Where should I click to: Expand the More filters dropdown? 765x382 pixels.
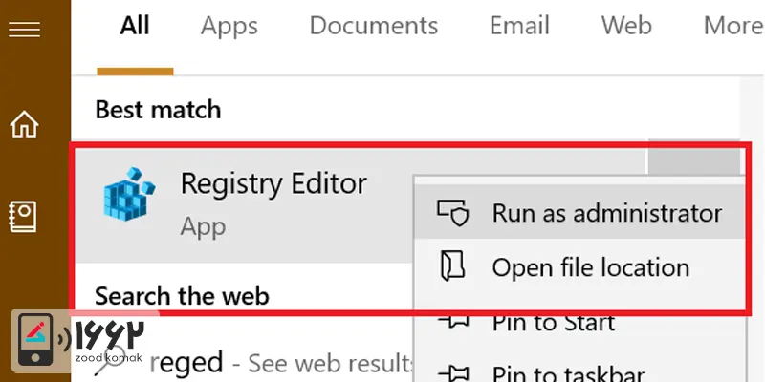click(732, 26)
